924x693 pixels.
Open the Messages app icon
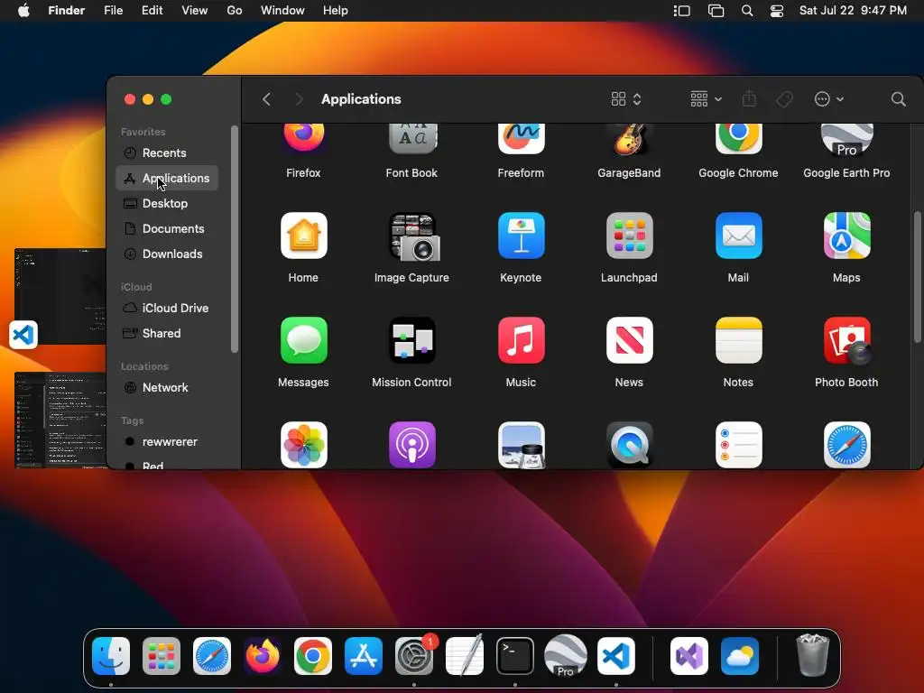[x=303, y=340]
